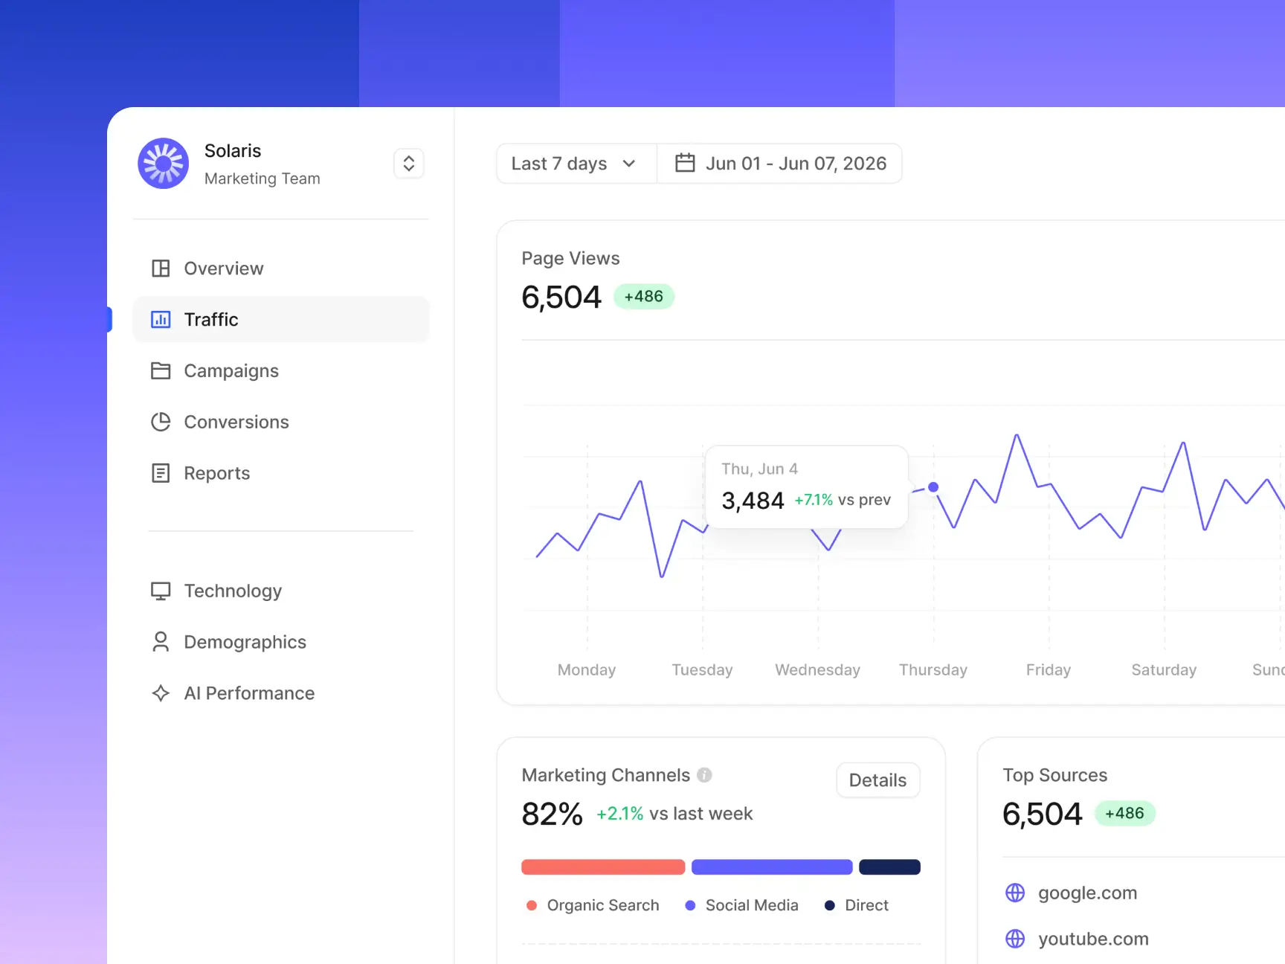Select the Traffic menu item
This screenshot has height=964, width=1285.
coord(281,320)
